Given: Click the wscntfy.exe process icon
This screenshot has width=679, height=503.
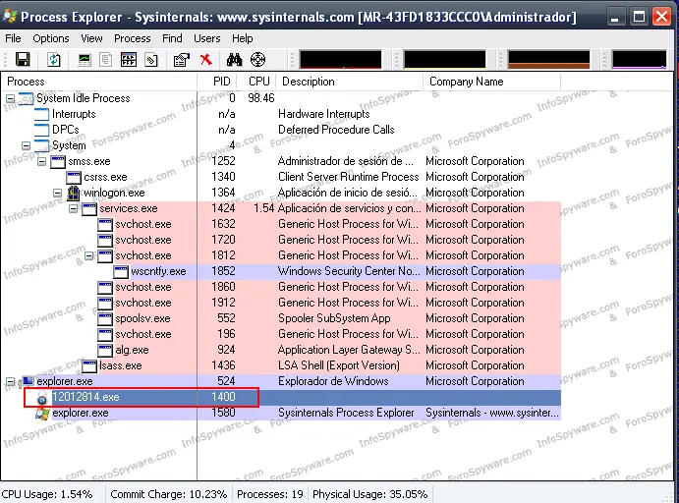Looking at the screenshot, I should [121, 271].
